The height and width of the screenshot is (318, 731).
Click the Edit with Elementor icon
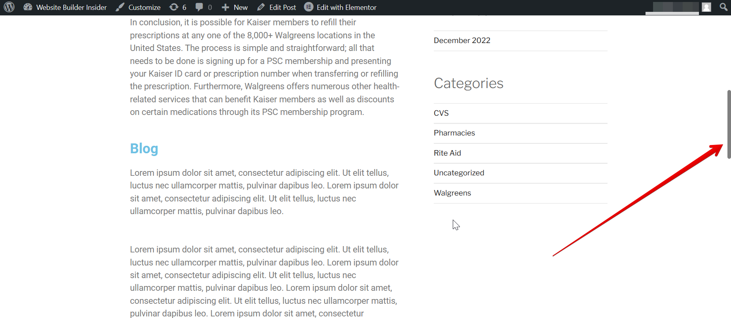point(309,7)
